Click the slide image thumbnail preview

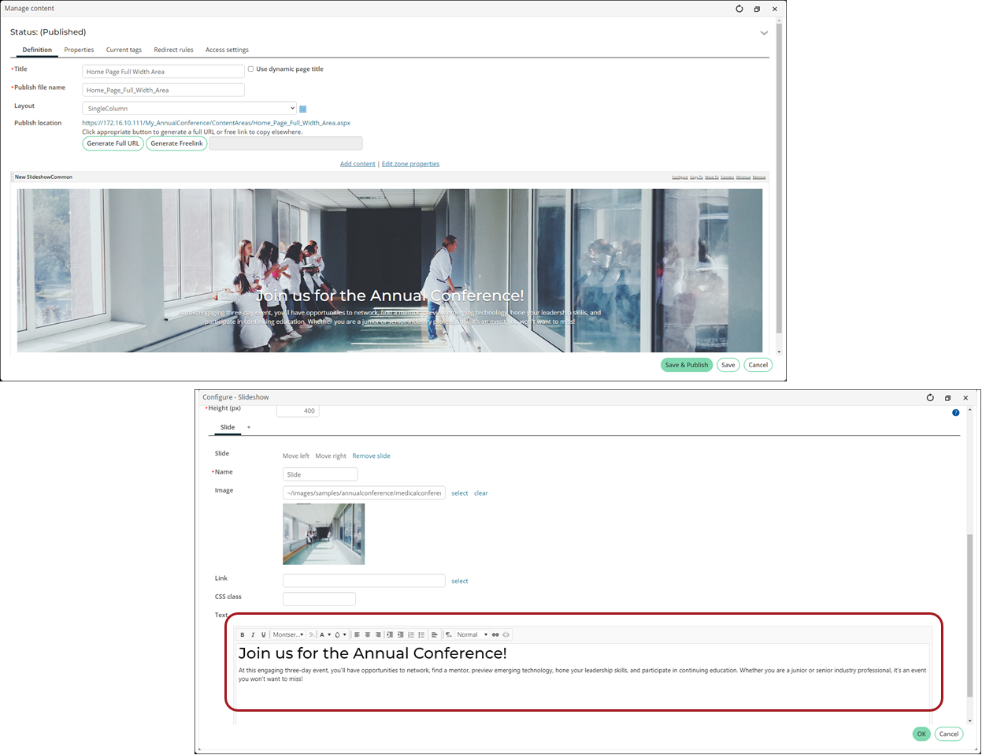(324, 534)
